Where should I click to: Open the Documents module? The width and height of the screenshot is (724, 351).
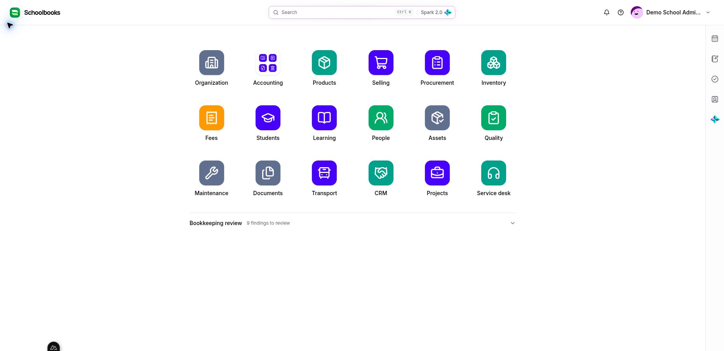tap(268, 173)
